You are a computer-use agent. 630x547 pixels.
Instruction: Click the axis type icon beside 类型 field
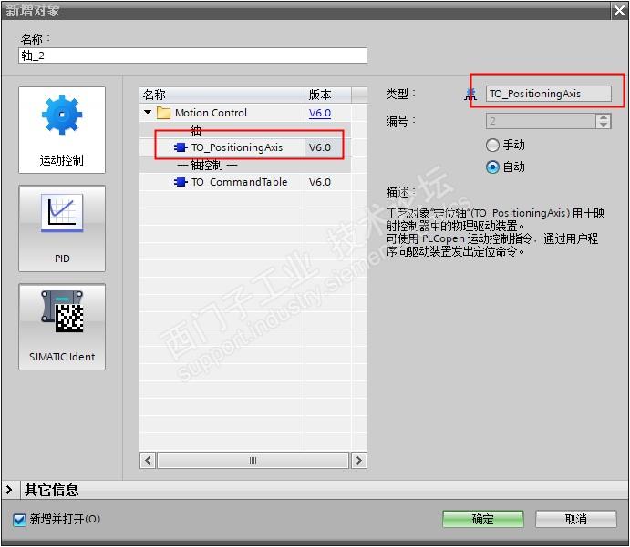pyautogui.click(x=470, y=95)
